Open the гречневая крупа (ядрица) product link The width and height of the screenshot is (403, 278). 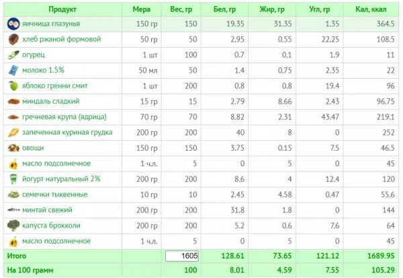pos(64,117)
